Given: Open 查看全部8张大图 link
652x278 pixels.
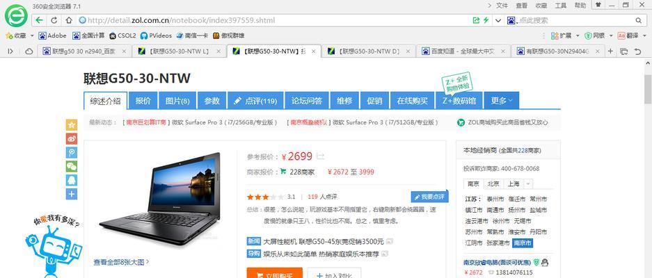Looking at the screenshot, I should click(121, 262).
